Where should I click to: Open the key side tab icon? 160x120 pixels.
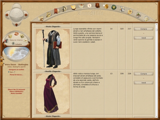click(x=2, y=64)
